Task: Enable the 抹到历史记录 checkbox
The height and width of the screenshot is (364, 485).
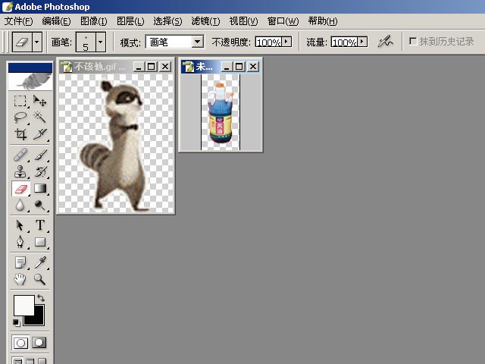Action: click(413, 41)
